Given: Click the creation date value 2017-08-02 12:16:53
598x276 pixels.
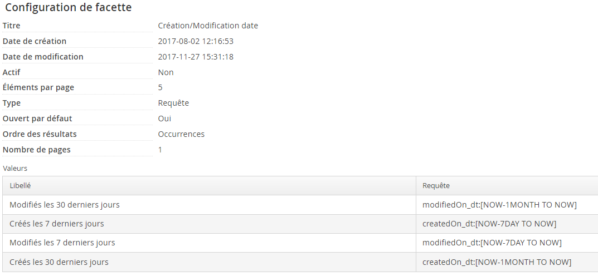Looking at the screenshot, I should (196, 41).
